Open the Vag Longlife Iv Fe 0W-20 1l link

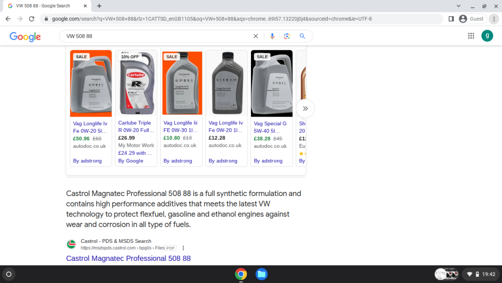pos(226,127)
